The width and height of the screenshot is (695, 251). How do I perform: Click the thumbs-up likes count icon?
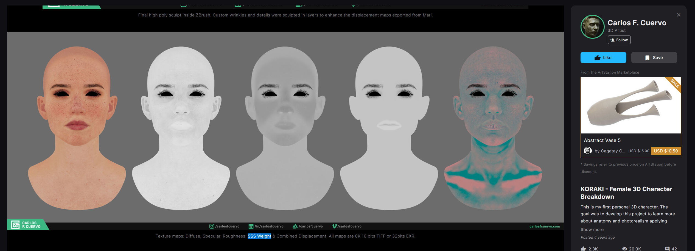click(583, 249)
